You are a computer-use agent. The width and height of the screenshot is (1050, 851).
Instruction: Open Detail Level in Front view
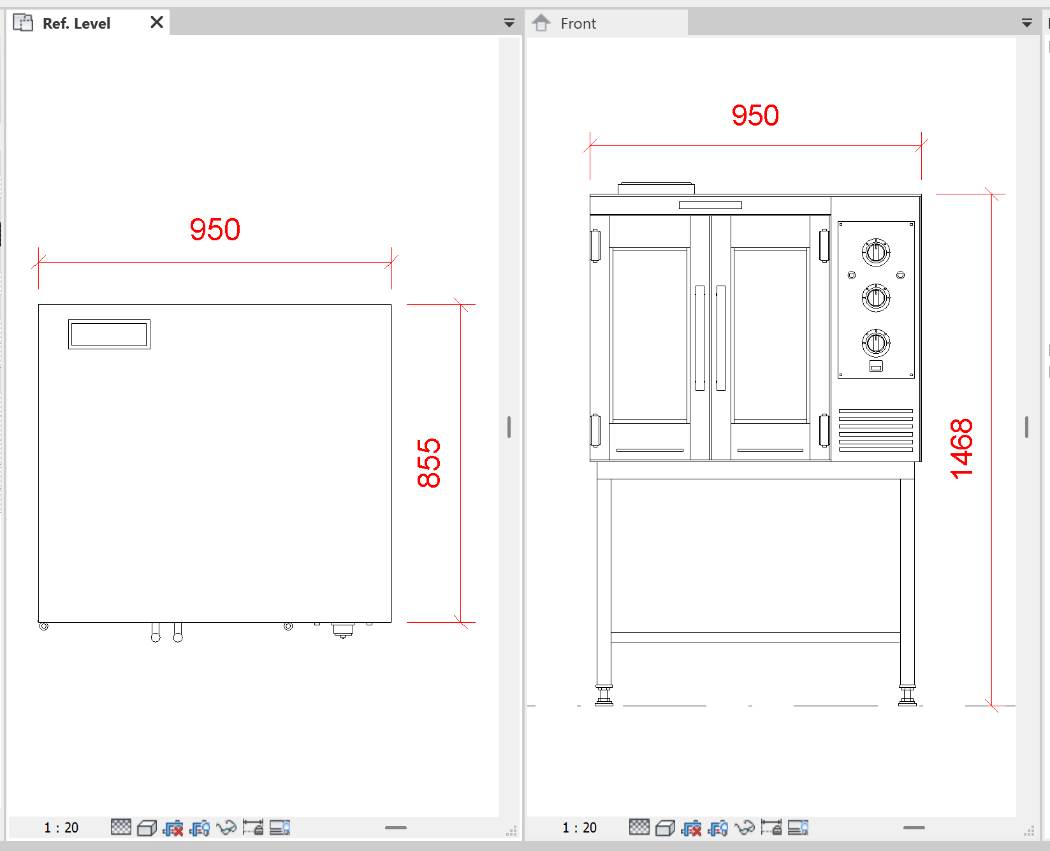coord(639,827)
